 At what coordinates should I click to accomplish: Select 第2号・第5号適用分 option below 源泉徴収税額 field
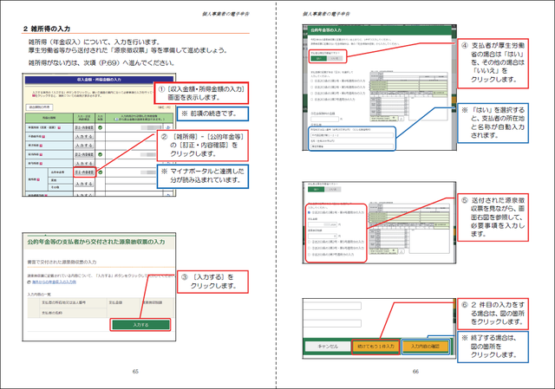310,242
